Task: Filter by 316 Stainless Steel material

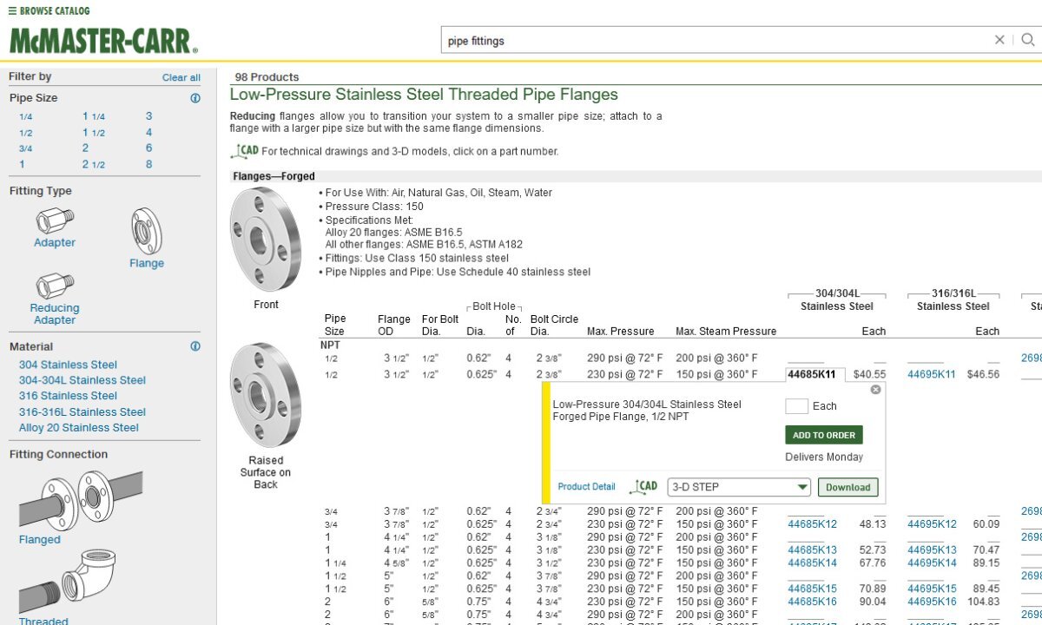Action: pos(68,396)
